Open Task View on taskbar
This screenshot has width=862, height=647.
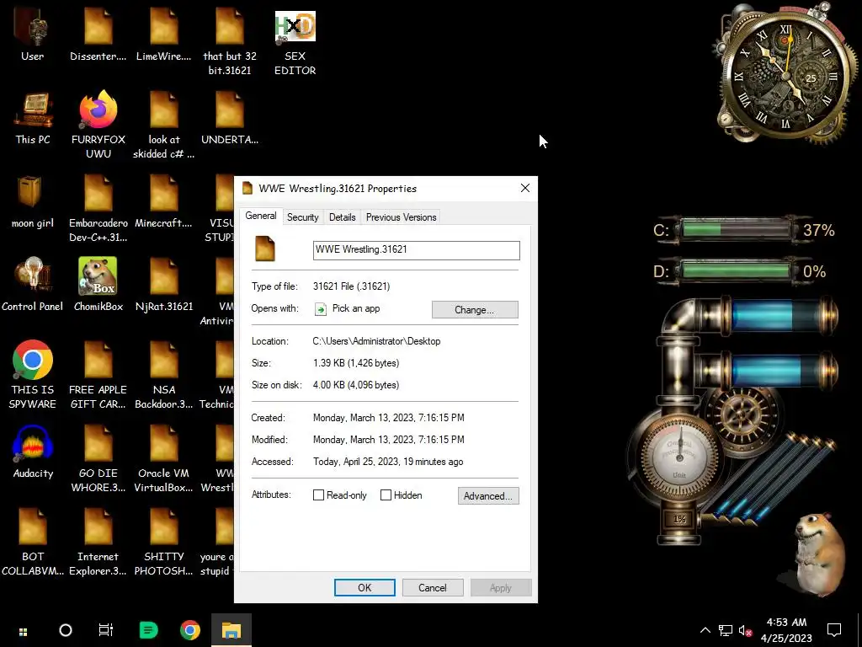pos(105,630)
